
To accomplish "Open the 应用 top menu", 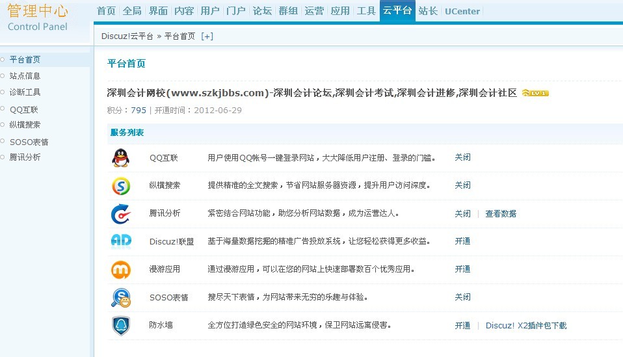I will coord(340,10).
